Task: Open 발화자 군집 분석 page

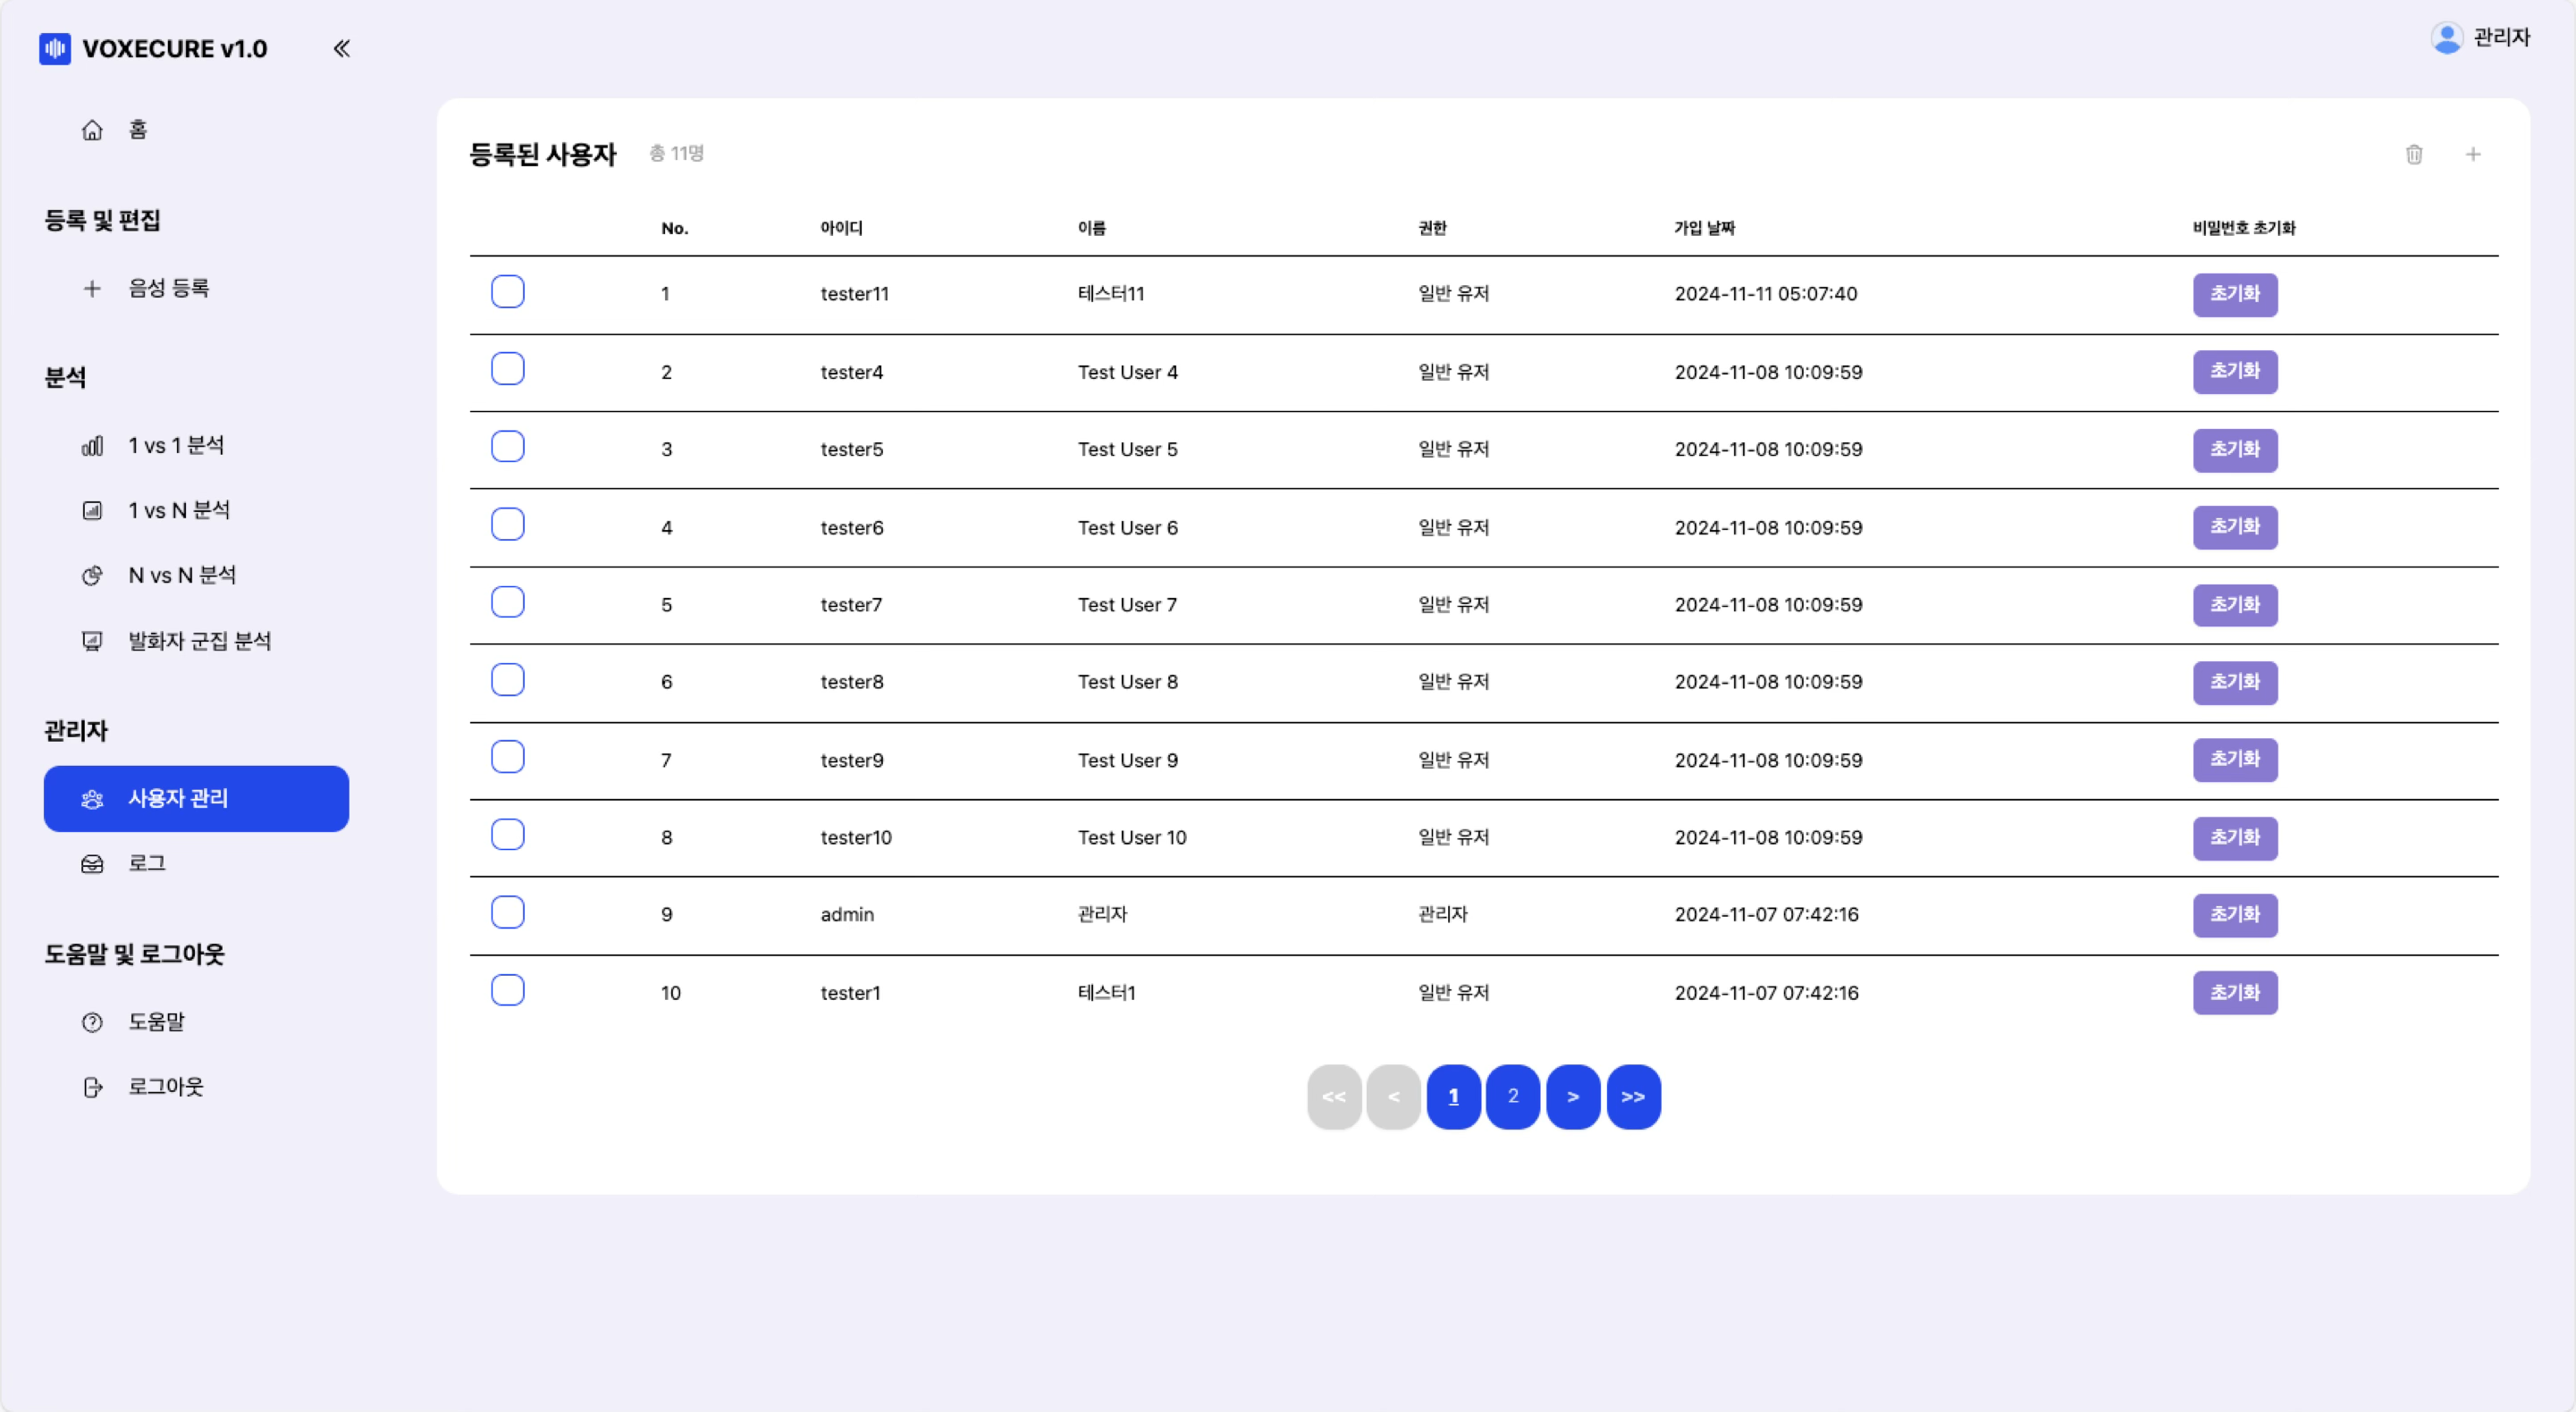Action: [198, 641]
